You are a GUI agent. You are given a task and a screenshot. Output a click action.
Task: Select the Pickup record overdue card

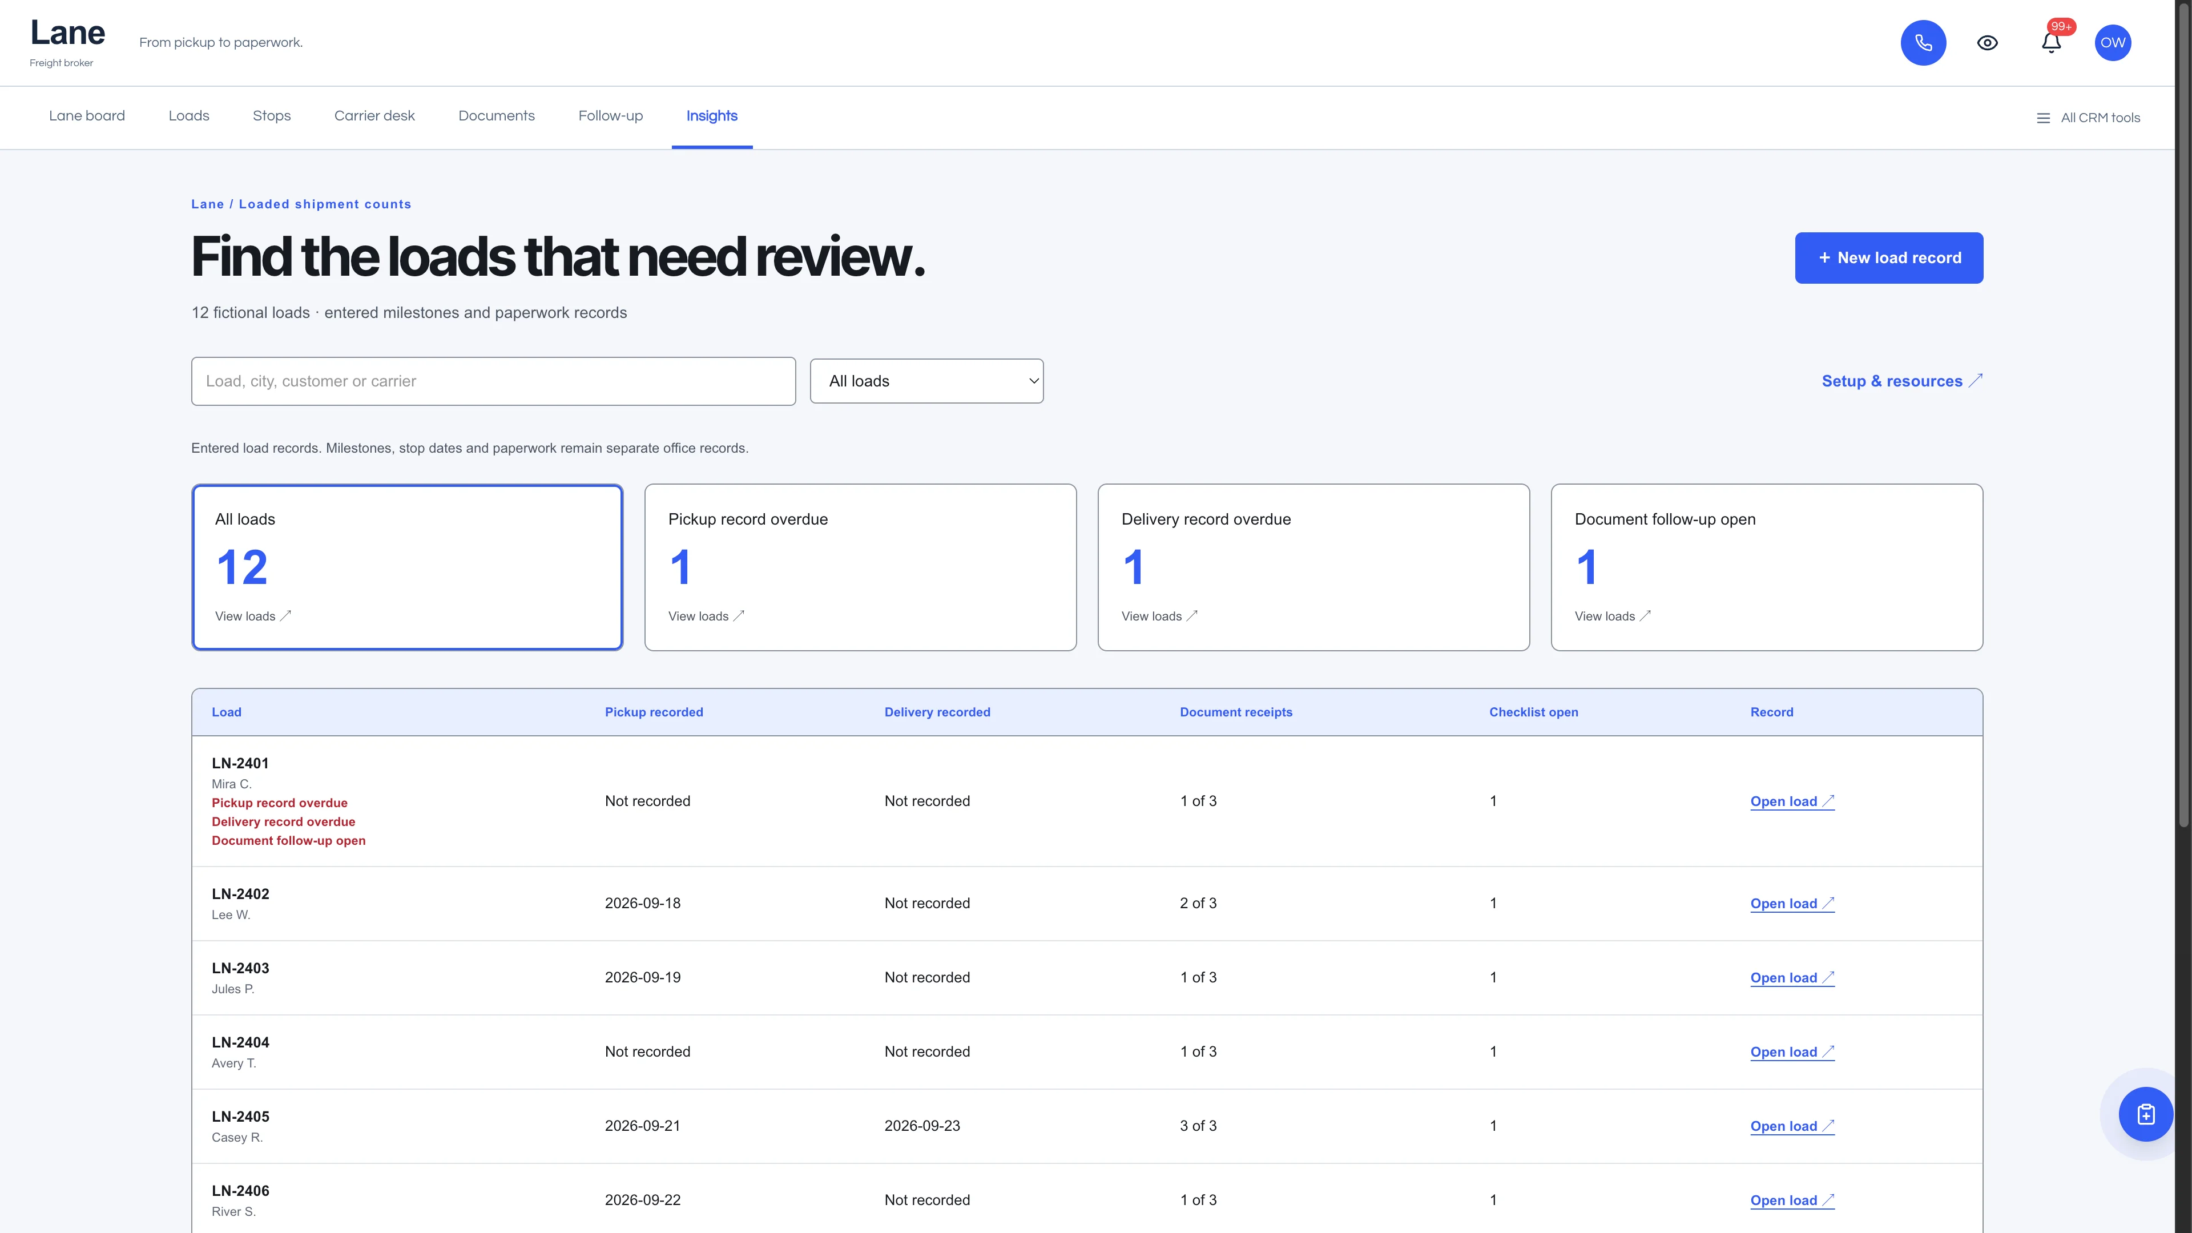(860, 567)
